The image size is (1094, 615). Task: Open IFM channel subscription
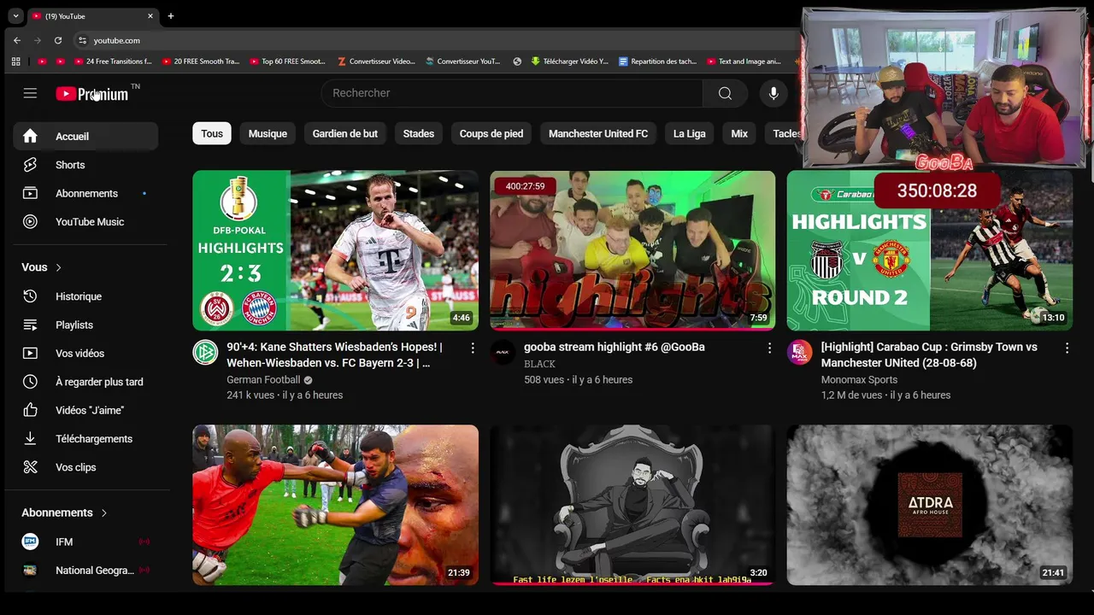85,542
